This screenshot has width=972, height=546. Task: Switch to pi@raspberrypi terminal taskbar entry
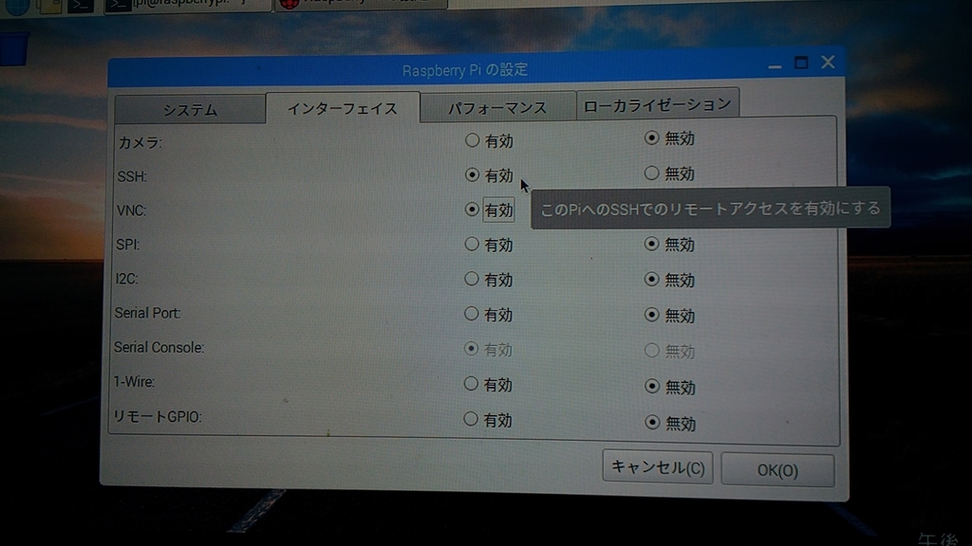189,5
